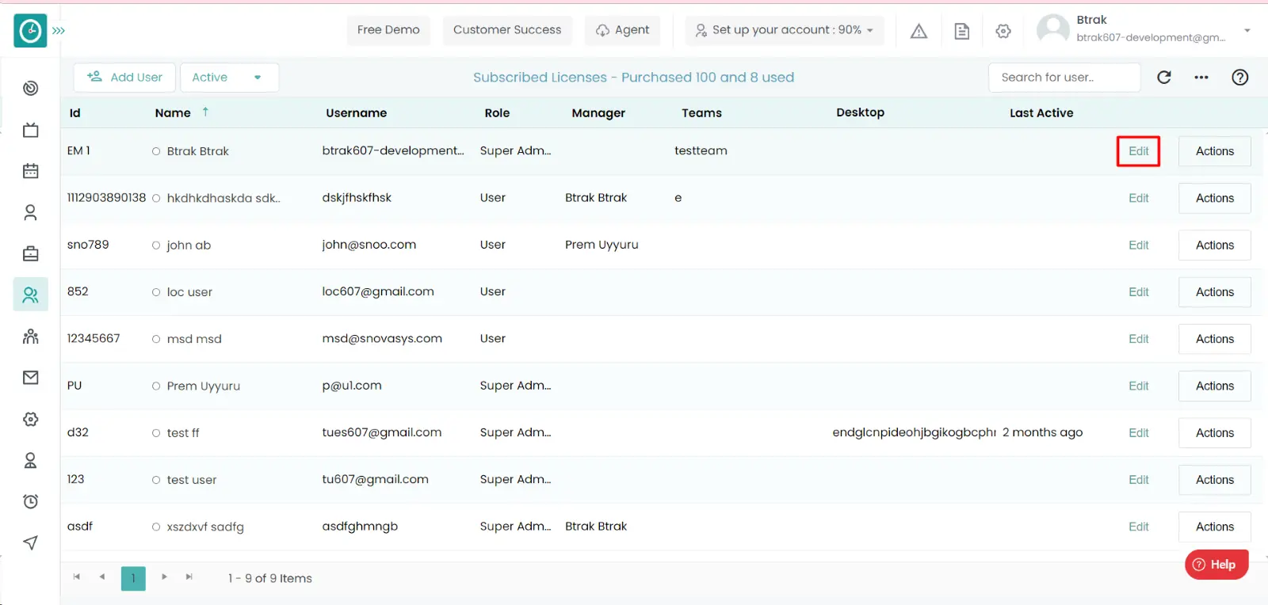Select the status circle beside Prem Uyyuru

pyautogui.click(x=156, y=386)
